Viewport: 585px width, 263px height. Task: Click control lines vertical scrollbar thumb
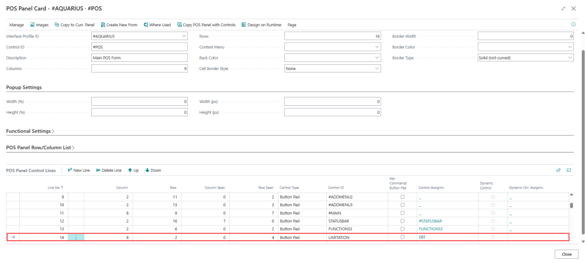tap(572, 205)
